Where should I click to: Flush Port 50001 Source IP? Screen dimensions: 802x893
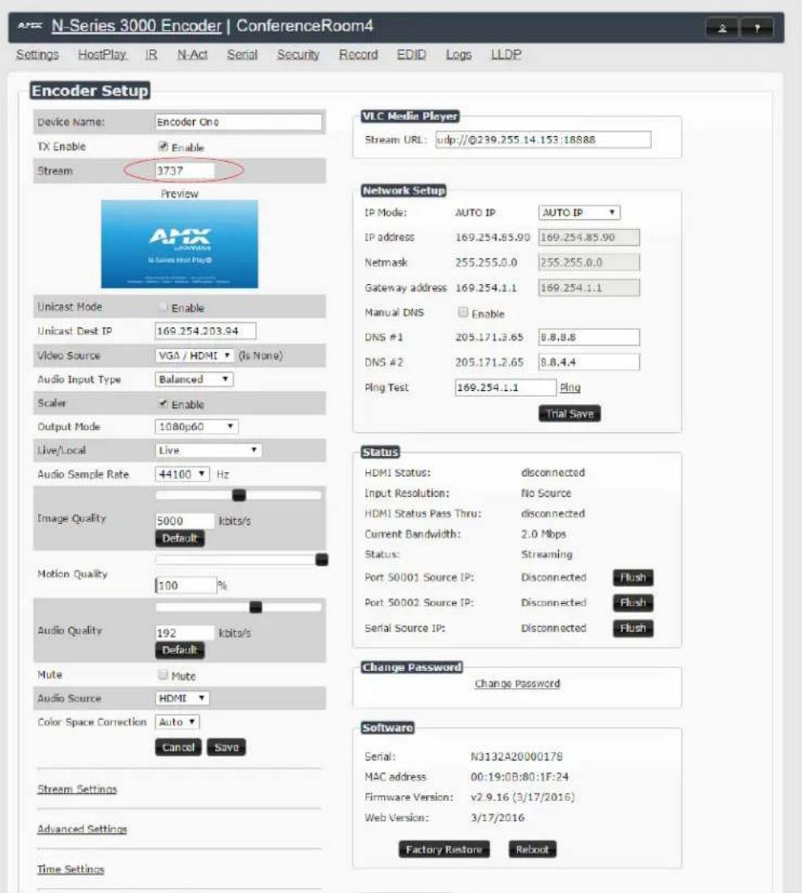pos(633,577)
